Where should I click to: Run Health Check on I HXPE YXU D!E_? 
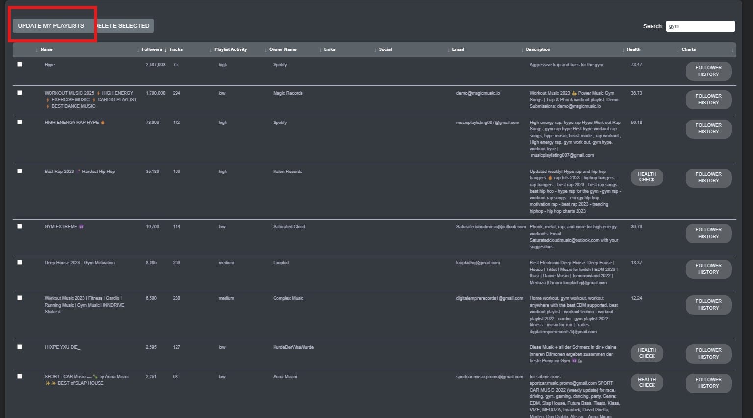[647, 353]
